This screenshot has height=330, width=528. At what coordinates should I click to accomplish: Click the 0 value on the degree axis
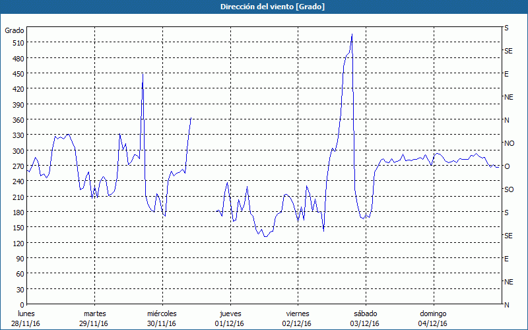[x=22, y=305]
